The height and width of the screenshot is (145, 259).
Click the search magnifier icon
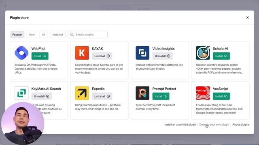click(72, 35)
